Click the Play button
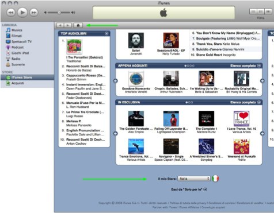Screen dimensions: 274x213 [x=22, y=13]
